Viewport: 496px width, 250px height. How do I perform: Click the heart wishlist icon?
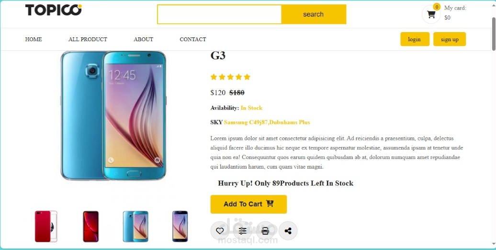tap(220, 231)
